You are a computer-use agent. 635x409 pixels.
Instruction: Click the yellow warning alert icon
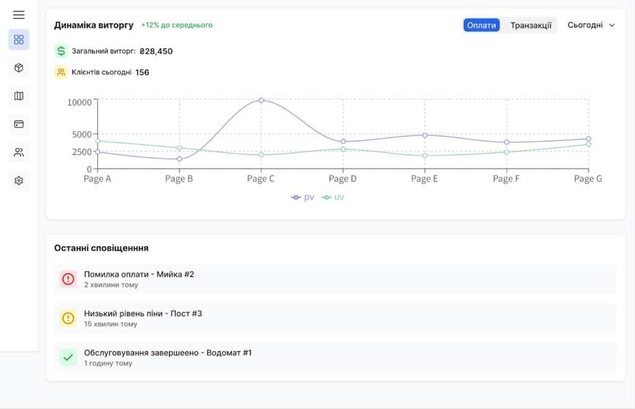click(x=68, y=319)
